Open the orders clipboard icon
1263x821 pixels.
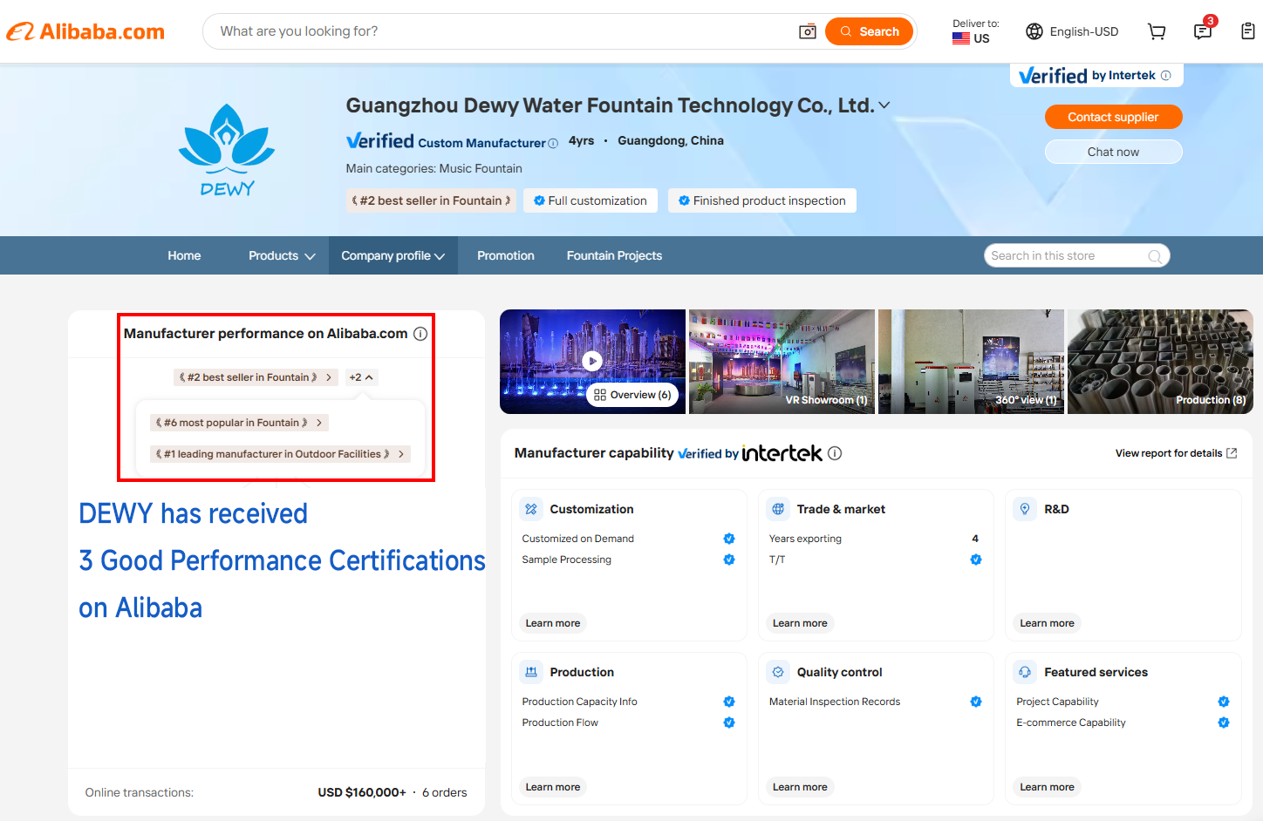click(x=1248, y=31)
